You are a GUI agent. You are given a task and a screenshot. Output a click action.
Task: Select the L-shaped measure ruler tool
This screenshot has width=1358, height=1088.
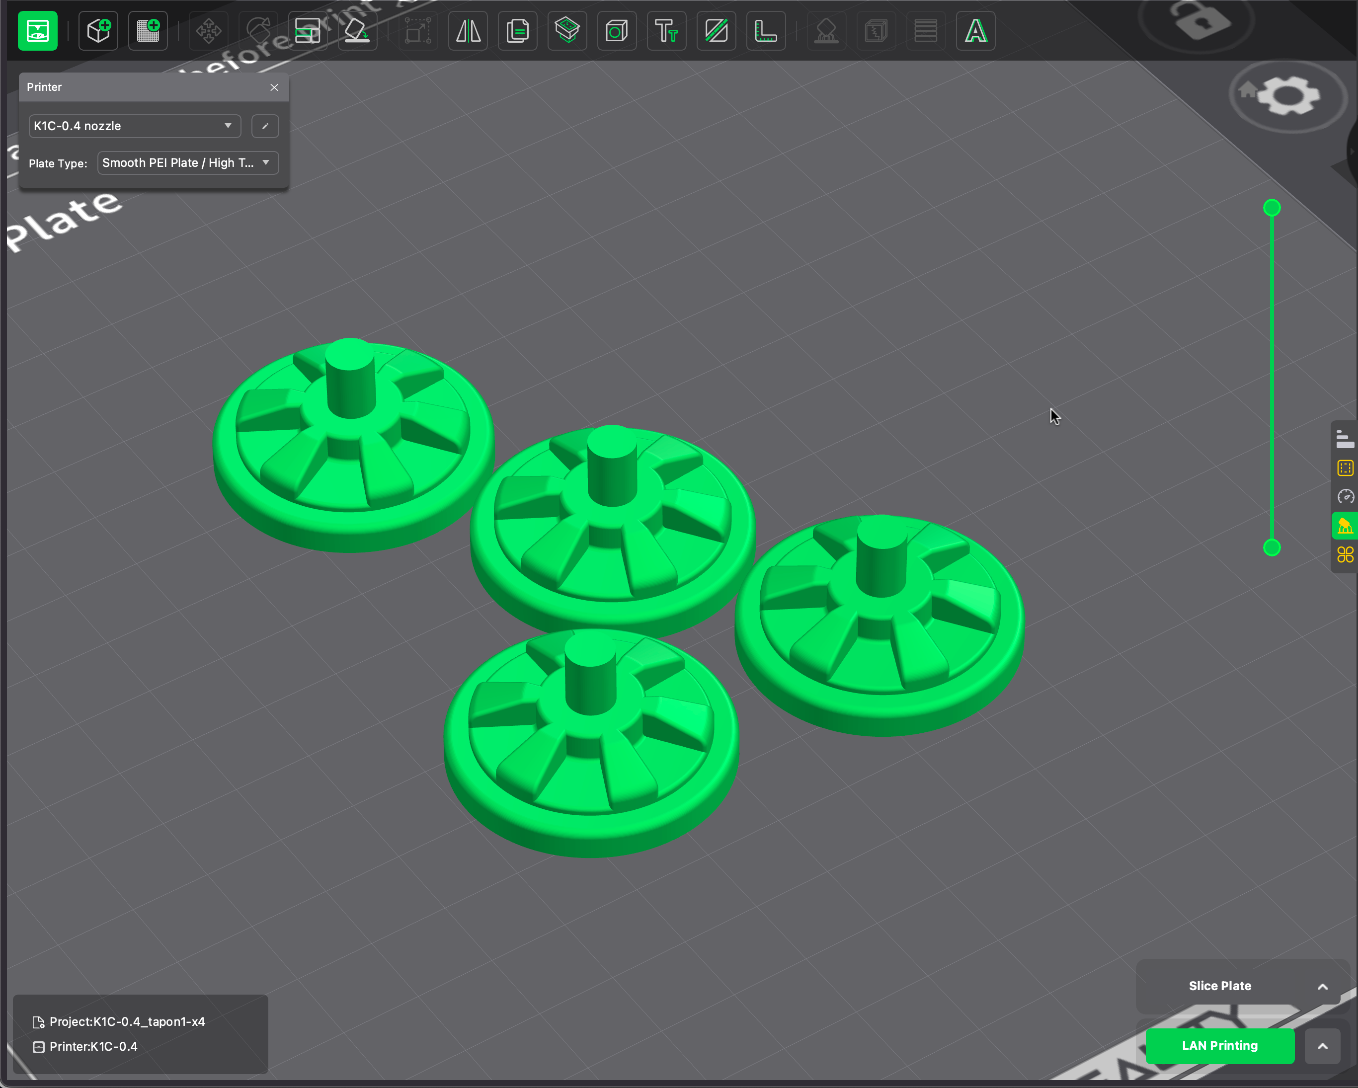pos(766,31)
